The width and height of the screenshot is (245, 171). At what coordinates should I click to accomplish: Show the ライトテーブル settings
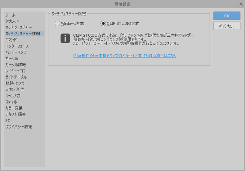pyautogui.click(x=24, y=77)
